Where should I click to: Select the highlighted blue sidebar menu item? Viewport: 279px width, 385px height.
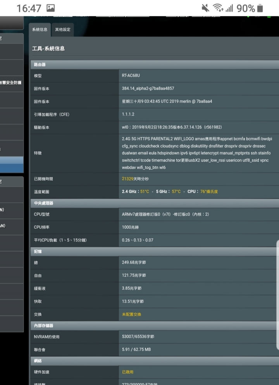(x=12, y=165)
